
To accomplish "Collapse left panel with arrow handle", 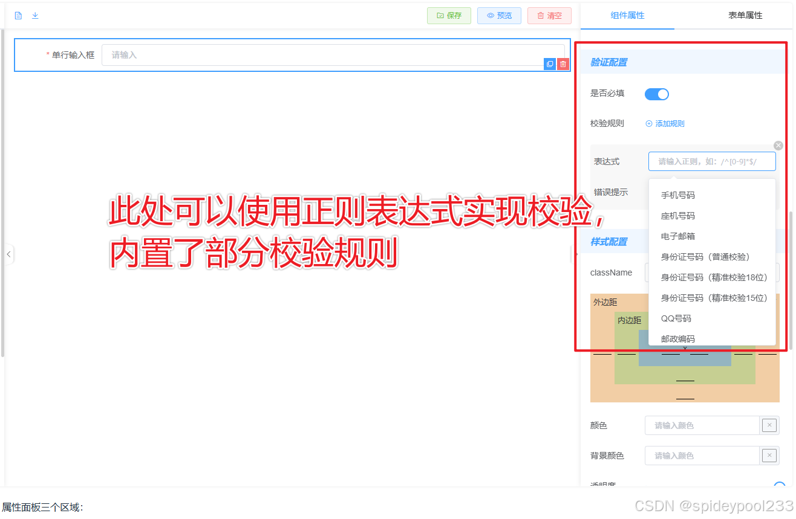I will pyautogui.click(x=8, y=254).
